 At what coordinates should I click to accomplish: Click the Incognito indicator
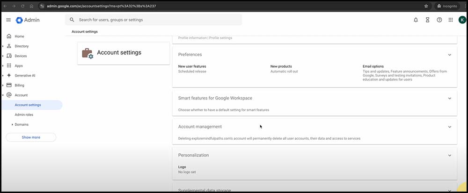pyautogui.click(x=447, y=6)
